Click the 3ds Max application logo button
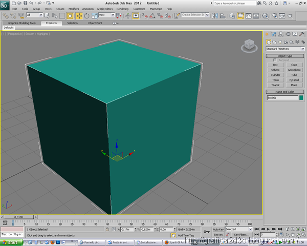Screen dimensions: 307x246 (4, 5)
